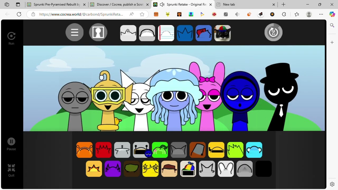
Task: Open a new browser tab with plus
Action: coord(283,4)
